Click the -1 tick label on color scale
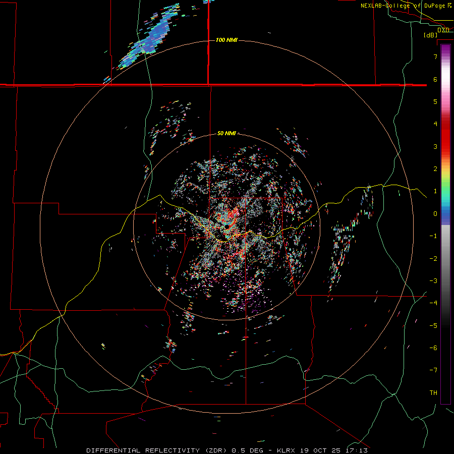This screenshot has width=454, height=454. (433, 236)
